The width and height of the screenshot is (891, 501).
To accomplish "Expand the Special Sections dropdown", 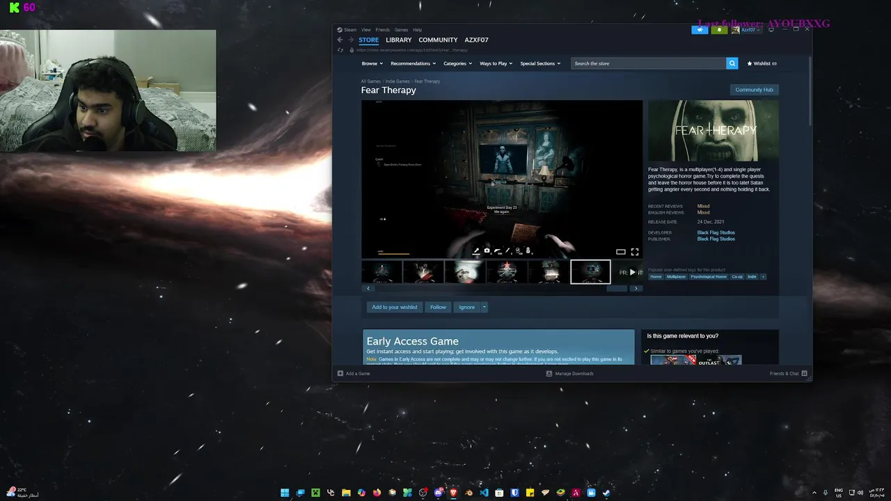I will pos(540,63).
